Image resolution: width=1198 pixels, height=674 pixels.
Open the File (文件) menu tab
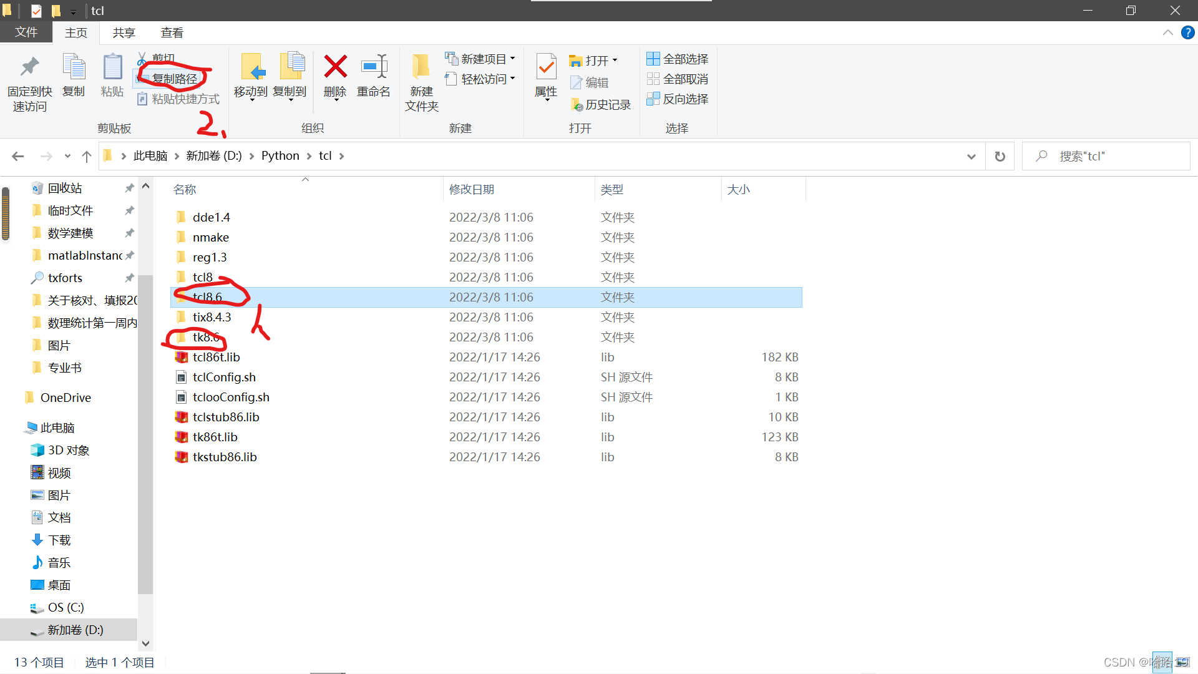click(26, 32)
